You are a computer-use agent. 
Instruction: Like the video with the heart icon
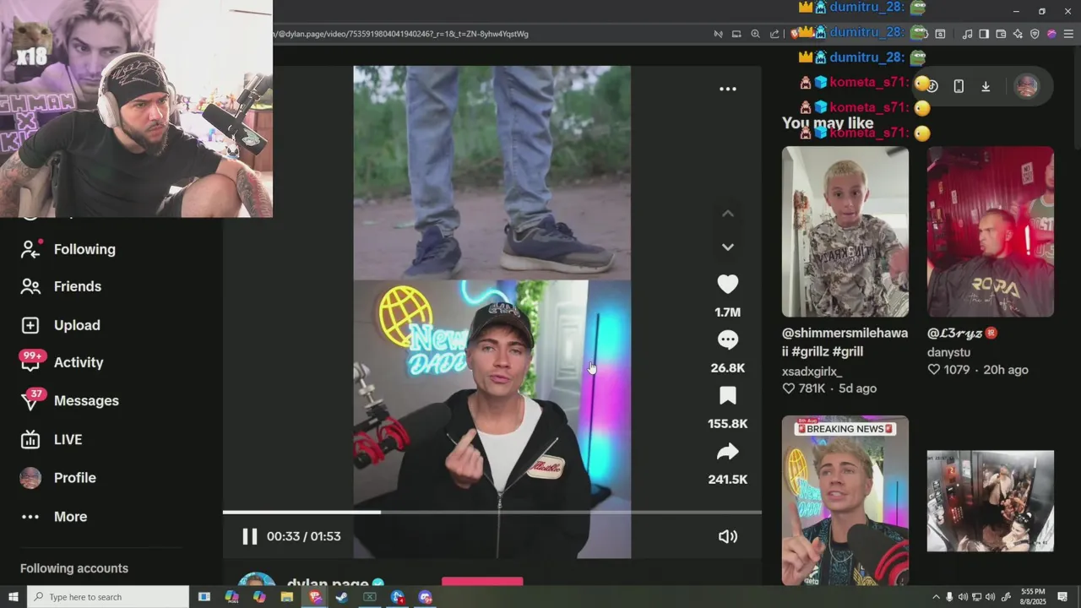pyautogui.click(x=727, y=285)
